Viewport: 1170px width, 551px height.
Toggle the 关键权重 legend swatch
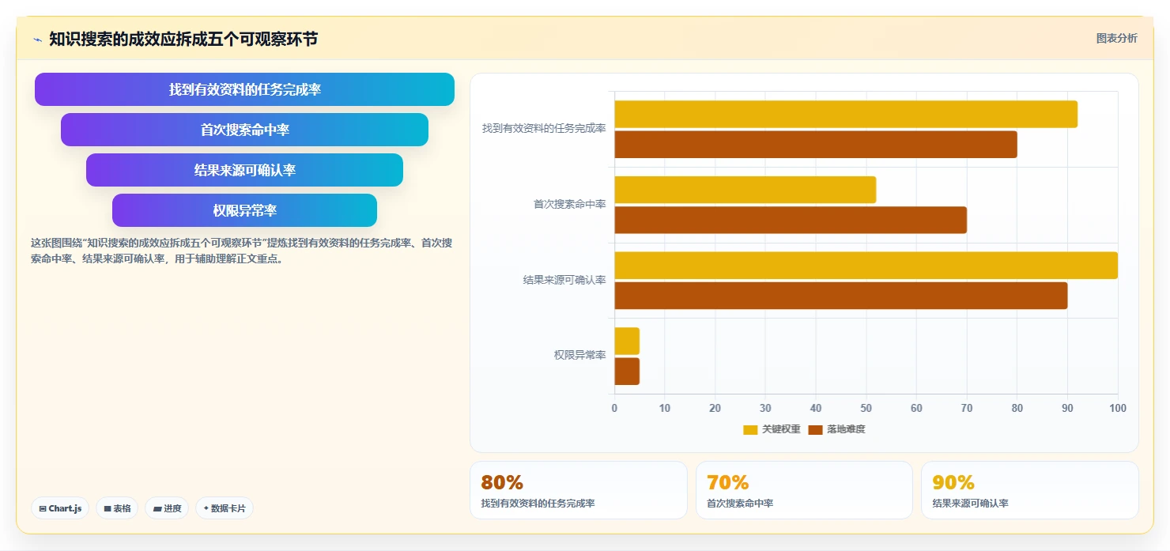pos(750,429)
